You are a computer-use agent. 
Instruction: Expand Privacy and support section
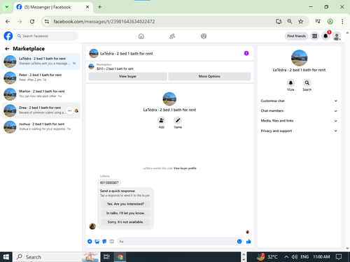click(x=299, y=131)
